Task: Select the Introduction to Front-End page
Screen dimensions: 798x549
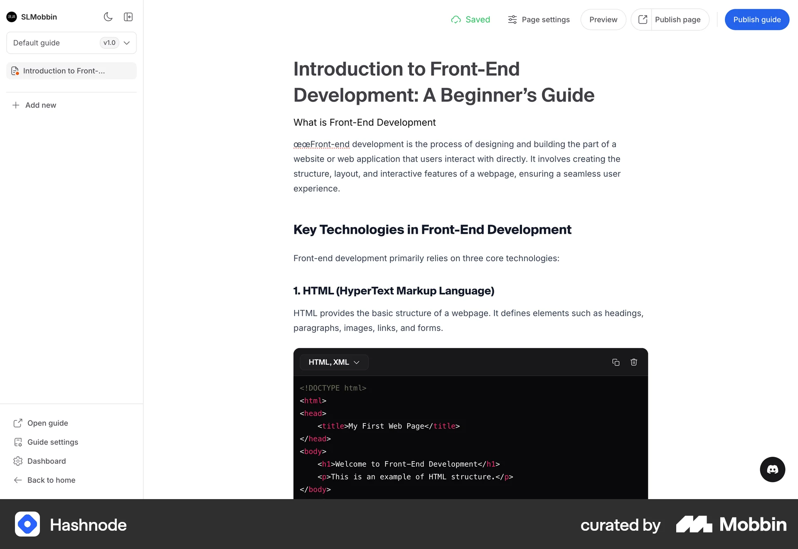Action: [64, 71]
